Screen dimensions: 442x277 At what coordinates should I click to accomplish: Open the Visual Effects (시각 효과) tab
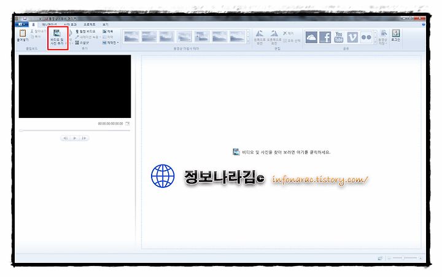click(x=70, y=25)
